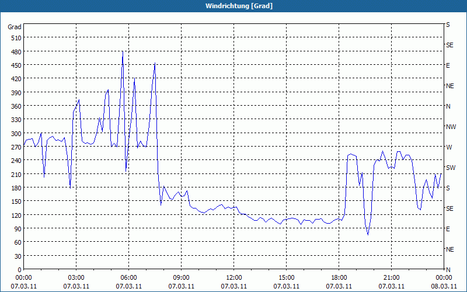Screen dimensions: 467x292
Task: Click the 360 y-axis label
Action: 16,106
